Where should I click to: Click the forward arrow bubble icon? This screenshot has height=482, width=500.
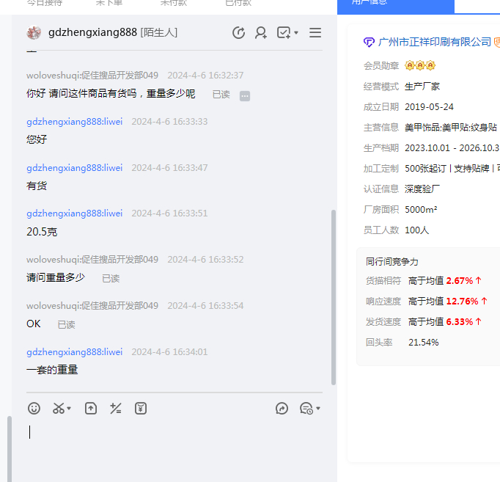pyautogui.click(x=282, y=409)
